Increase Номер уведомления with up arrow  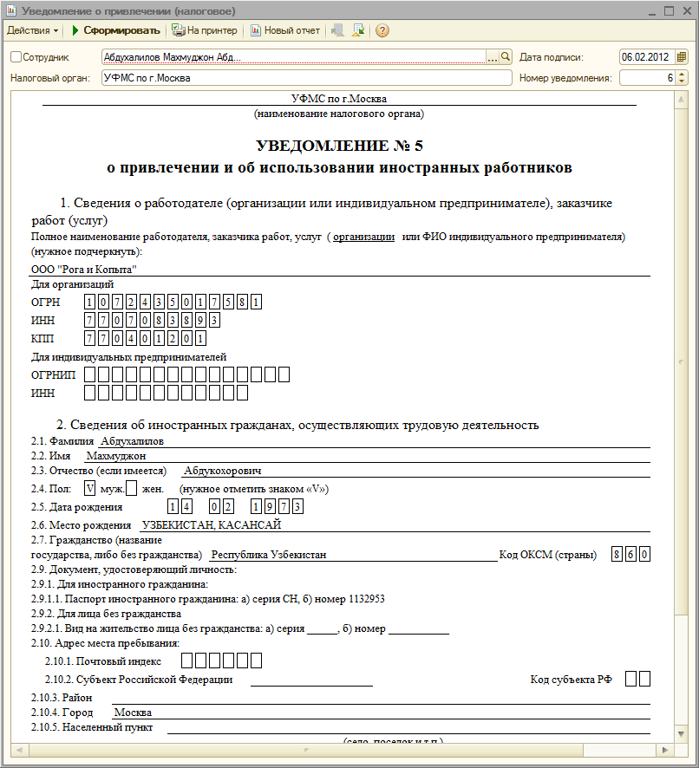[x=682, y=75]
